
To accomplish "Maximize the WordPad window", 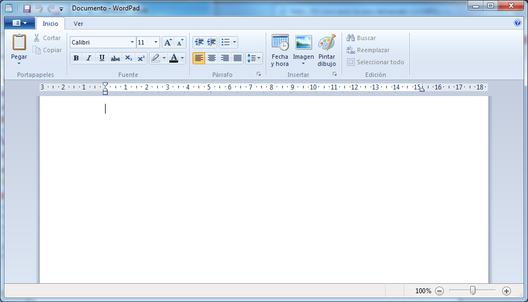I will tap(491, 5).
